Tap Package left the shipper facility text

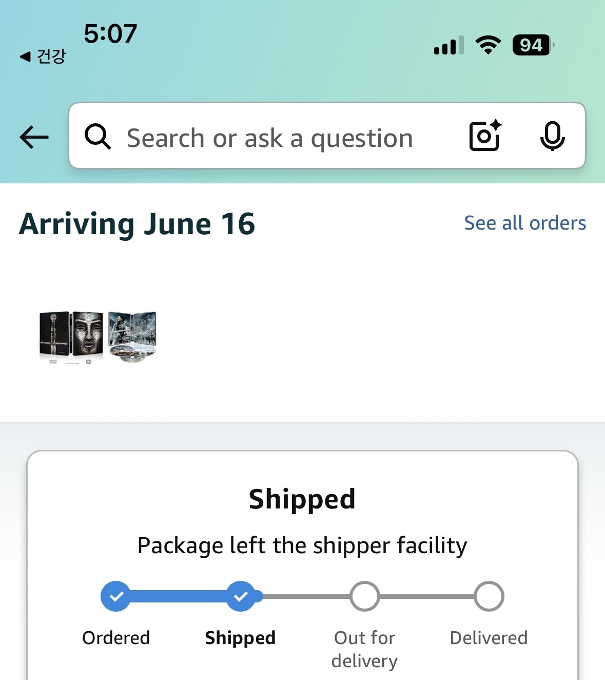coord(302,545)
